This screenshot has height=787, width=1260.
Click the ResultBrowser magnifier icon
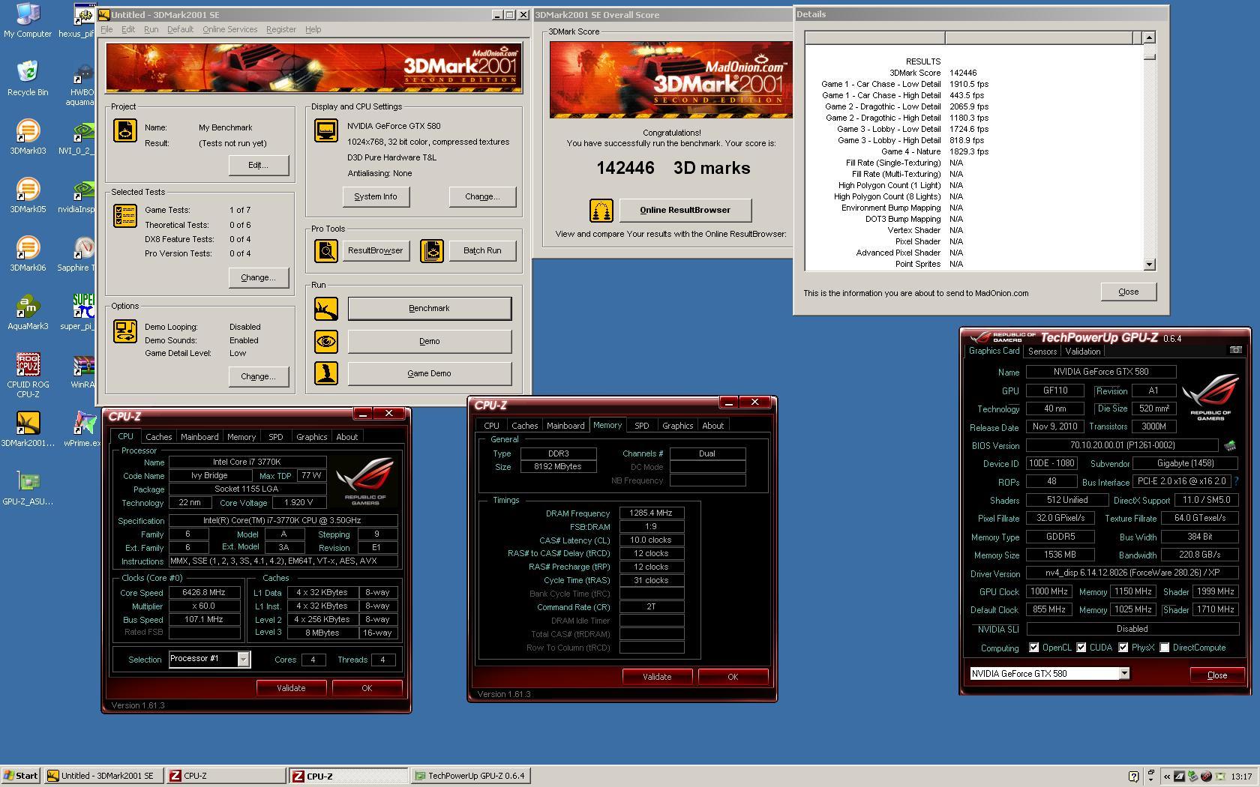pos(325,250)
